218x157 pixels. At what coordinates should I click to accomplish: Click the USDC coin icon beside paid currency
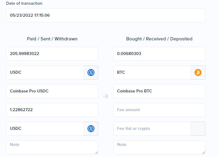tap(91, 73)
